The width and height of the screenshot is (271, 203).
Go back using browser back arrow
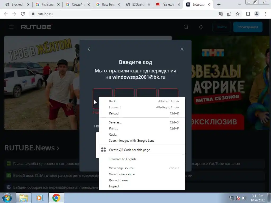pyautogui.click(x=6, y=14)
